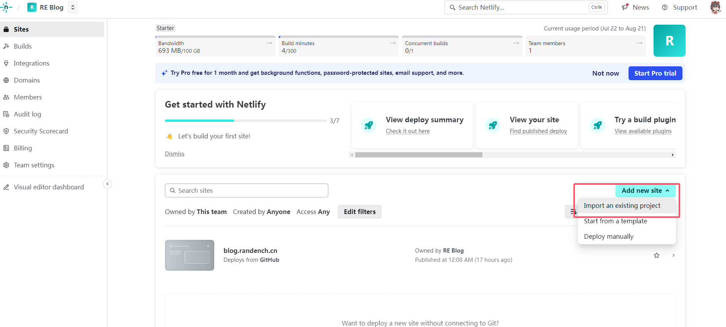This screenshot has height=327, width=726.
Task: Open Support help link
Action: 680,7
